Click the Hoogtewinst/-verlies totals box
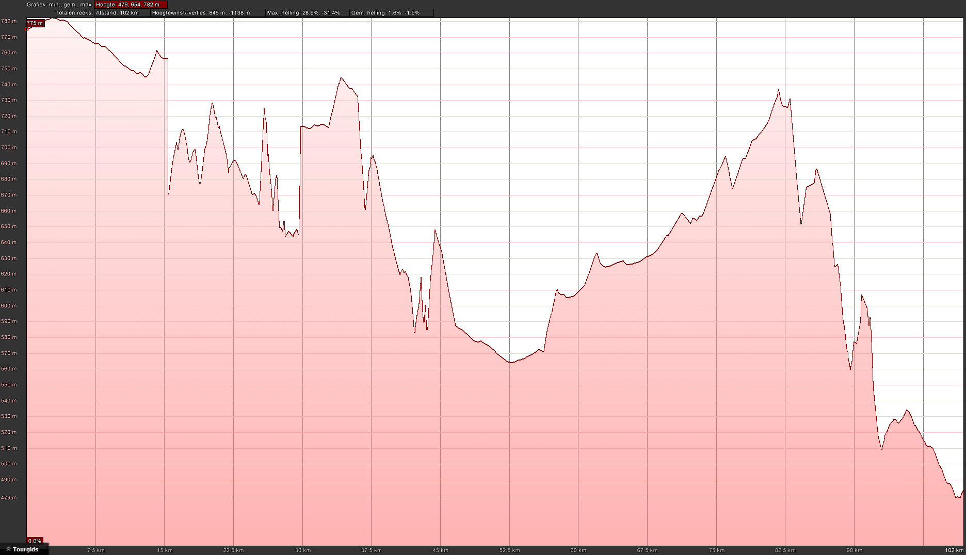 [x=207, y=13]
